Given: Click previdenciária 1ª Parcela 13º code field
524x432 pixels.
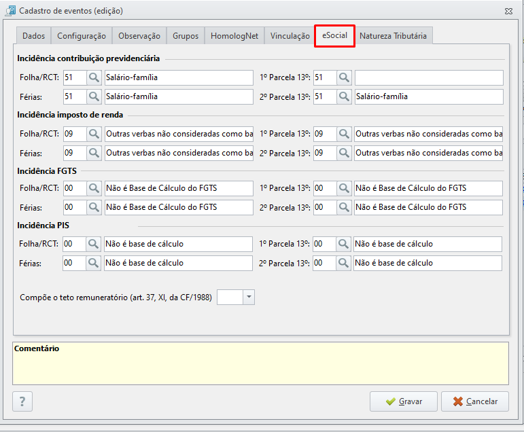Looking at the screenshot, I should [x=325, y=77].
